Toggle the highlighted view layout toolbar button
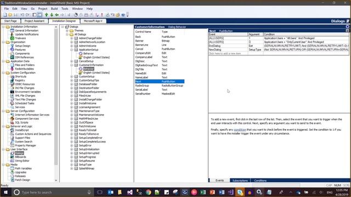The width and height of the screenshot is (351, 197). tap(39, 15)
